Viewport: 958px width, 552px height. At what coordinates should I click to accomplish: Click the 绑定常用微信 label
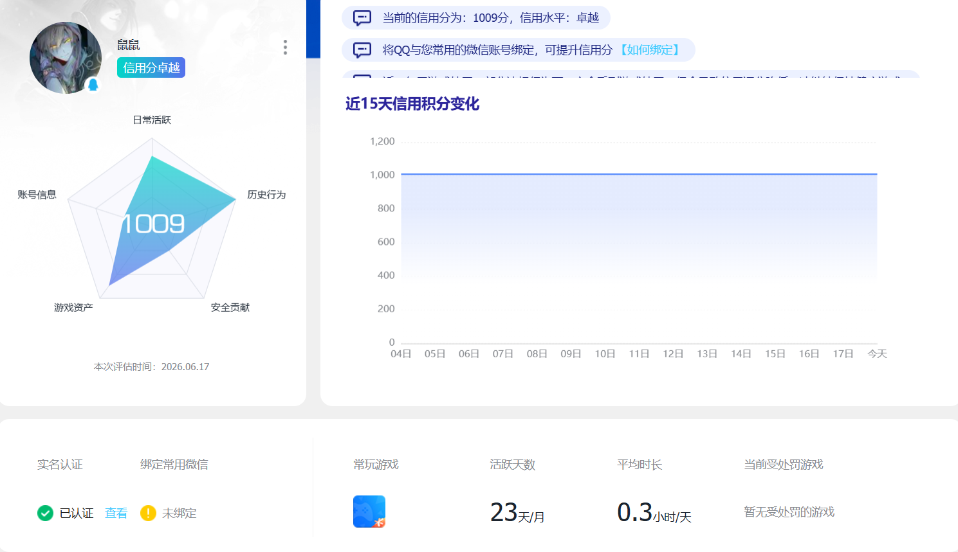click(x=174, y=465)
